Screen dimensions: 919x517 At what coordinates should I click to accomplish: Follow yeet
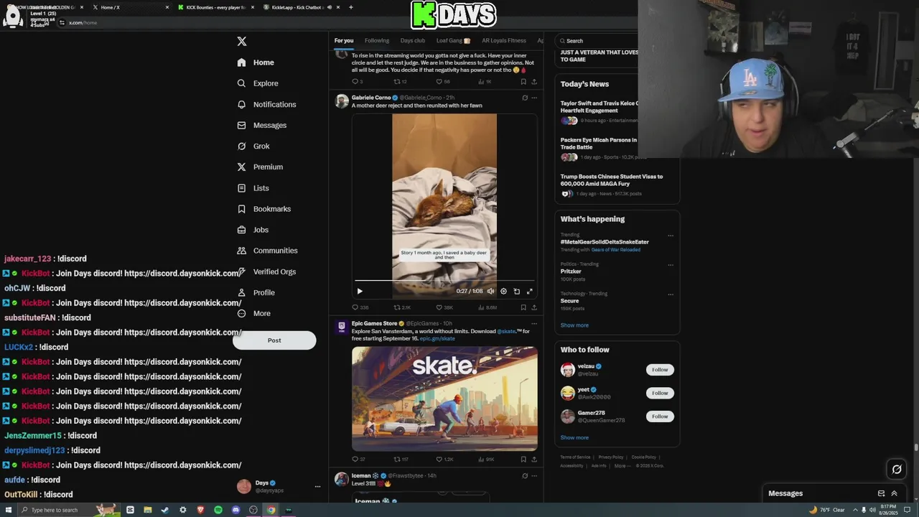660,393
